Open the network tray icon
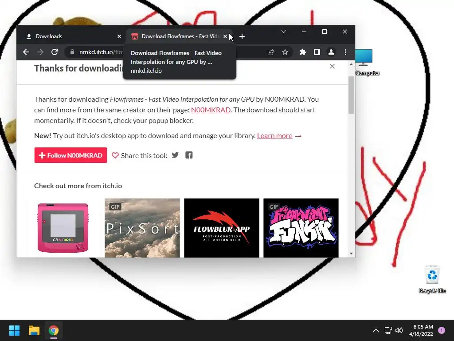454x341 pixels. click(x=388, y=330)
